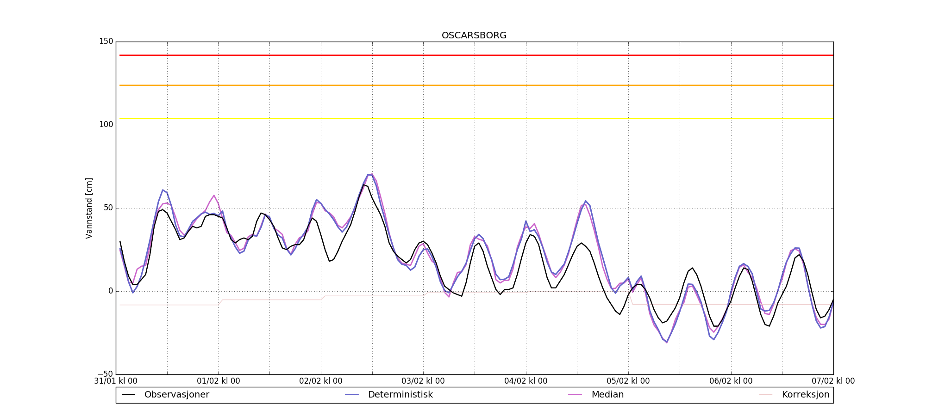Click the purple Median legend line sample

pyautogui.click(x=575, y=395)
